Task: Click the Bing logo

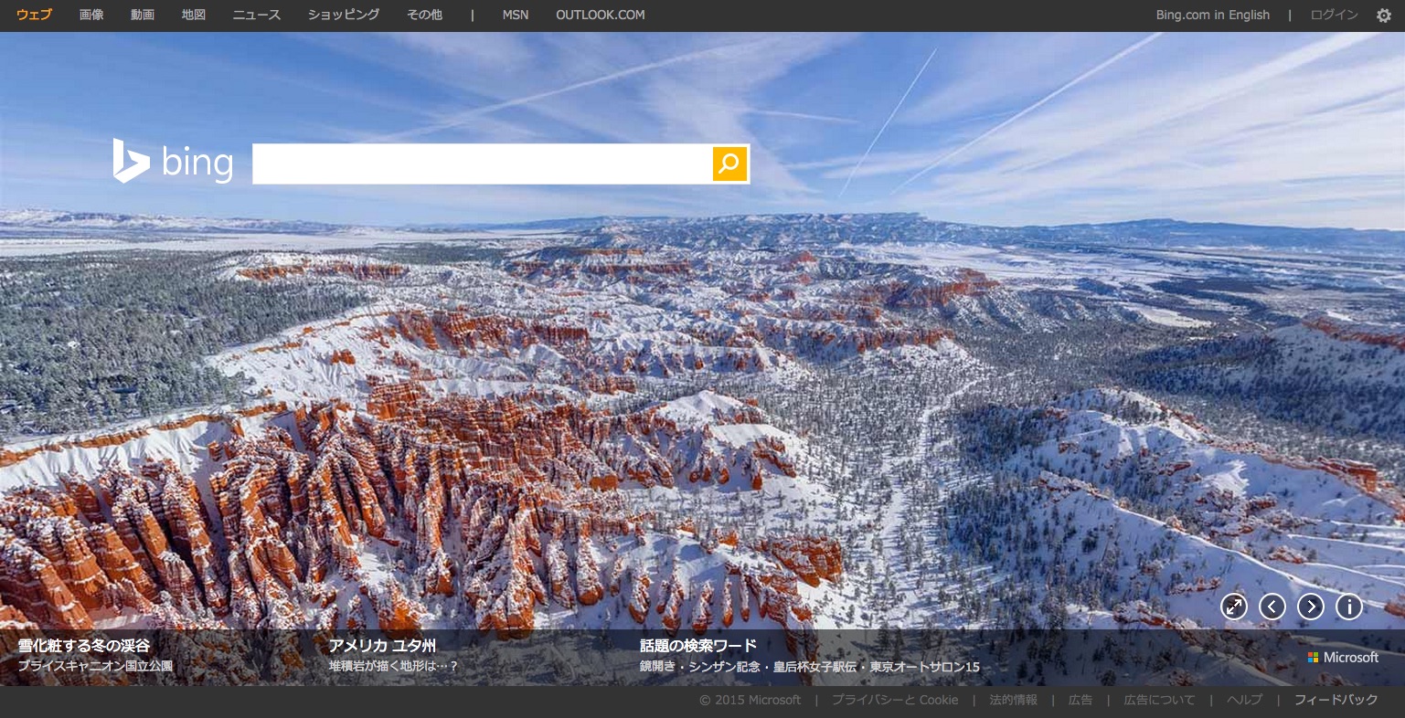Action: 174,163
